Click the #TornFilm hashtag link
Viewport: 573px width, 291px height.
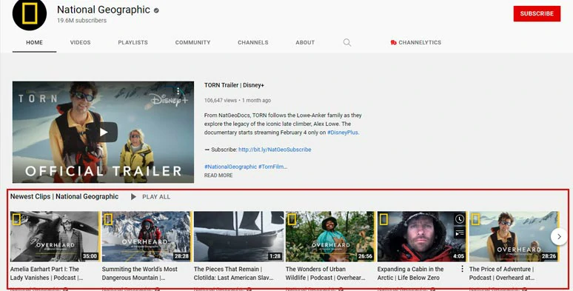coord(272,167)
